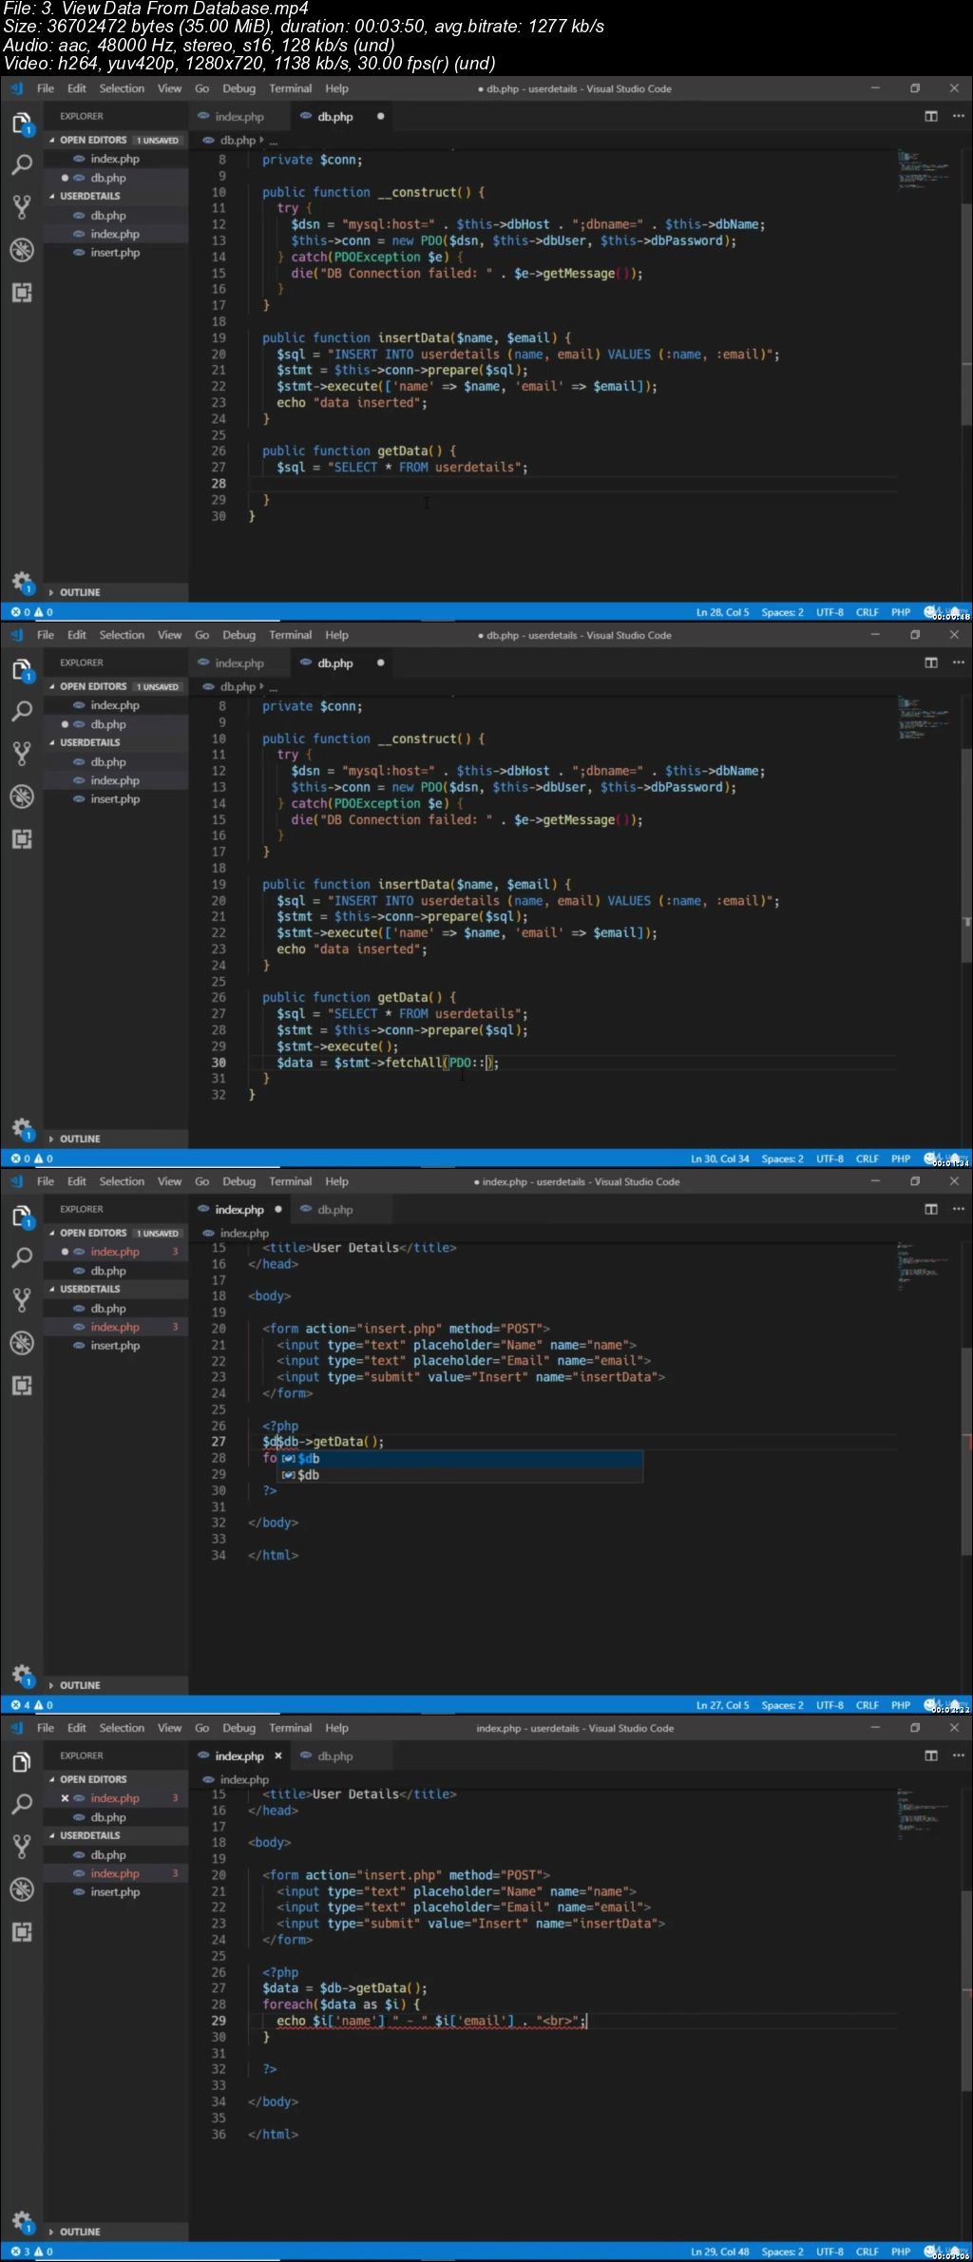Collapse USERDETAILS folder in first frame
The image size is (973, 2262).
tap(90, 196)
